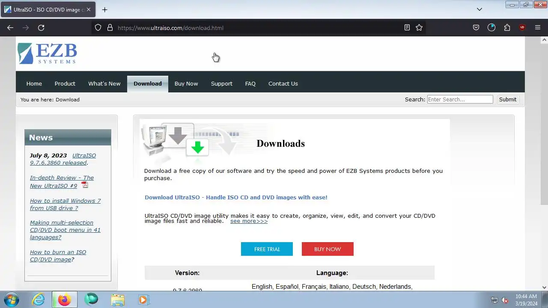
Task: Open the Buy Now menu item
Action: pyautogui.click(x=186, y=83)
